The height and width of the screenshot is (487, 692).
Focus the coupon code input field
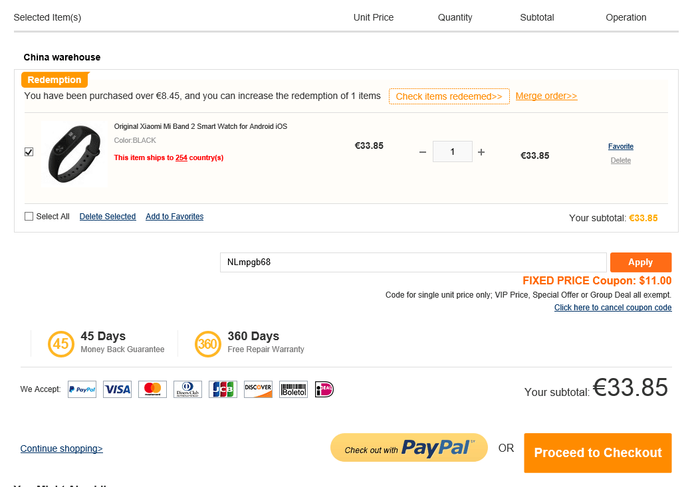pyautogui.click(x=413, y=262)
